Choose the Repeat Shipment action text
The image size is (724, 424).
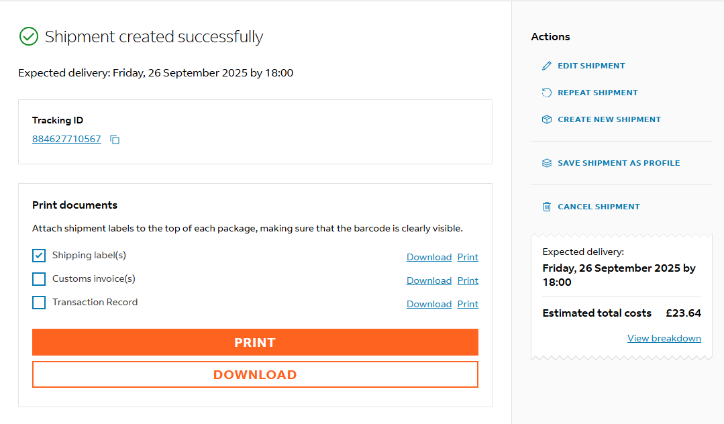(597, 93)
